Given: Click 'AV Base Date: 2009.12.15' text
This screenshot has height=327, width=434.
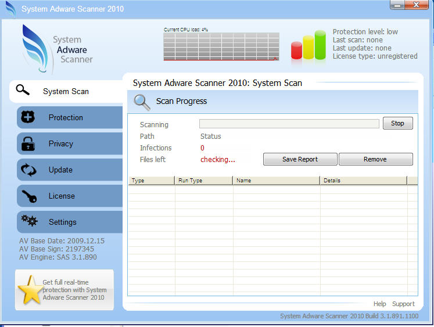Looking at the screenshot, I should coord(62,240).
